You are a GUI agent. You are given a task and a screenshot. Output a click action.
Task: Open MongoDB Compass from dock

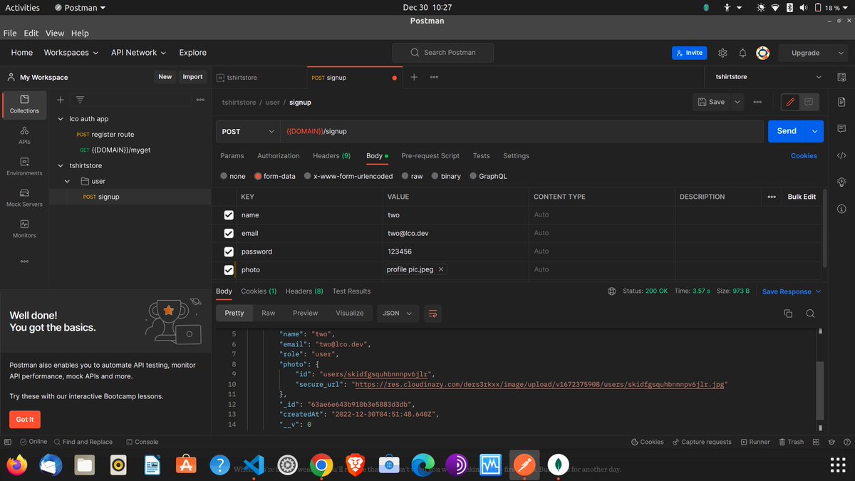coord(559,465)
